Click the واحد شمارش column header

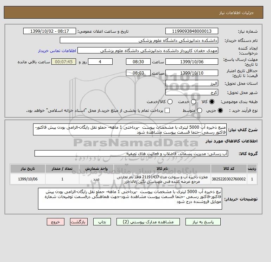[x=96, y=168]
